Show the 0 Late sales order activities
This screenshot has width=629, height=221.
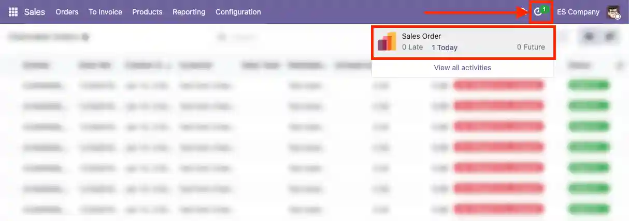coord(412,47)
